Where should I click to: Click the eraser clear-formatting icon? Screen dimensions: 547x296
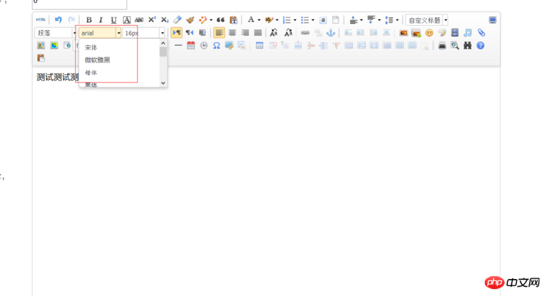[178, 20]
